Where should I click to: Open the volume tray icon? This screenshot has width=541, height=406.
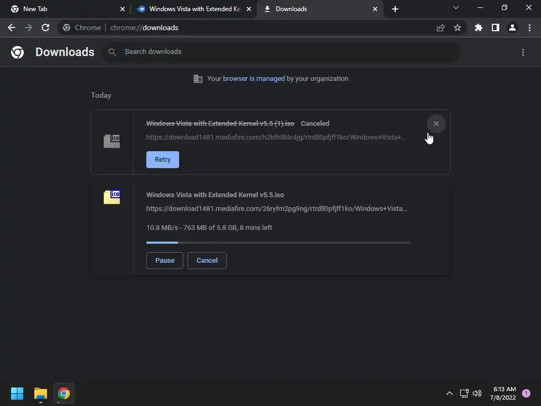click(477, 393)
